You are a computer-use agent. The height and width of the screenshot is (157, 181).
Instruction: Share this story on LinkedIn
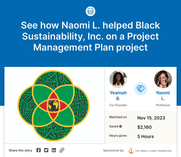[x=54, y=150]
